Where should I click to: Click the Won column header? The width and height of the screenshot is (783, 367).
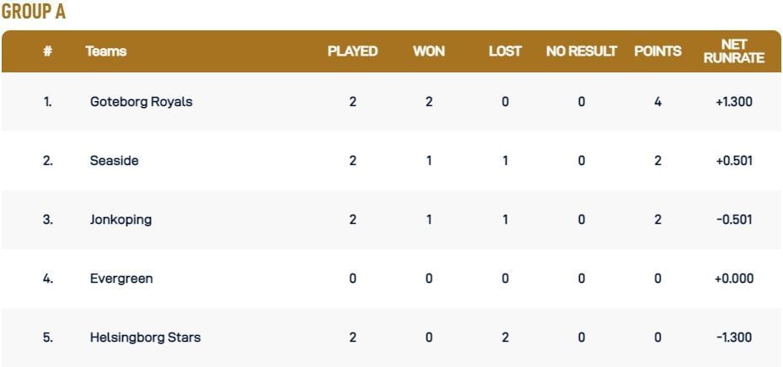[x=429, y=51]
